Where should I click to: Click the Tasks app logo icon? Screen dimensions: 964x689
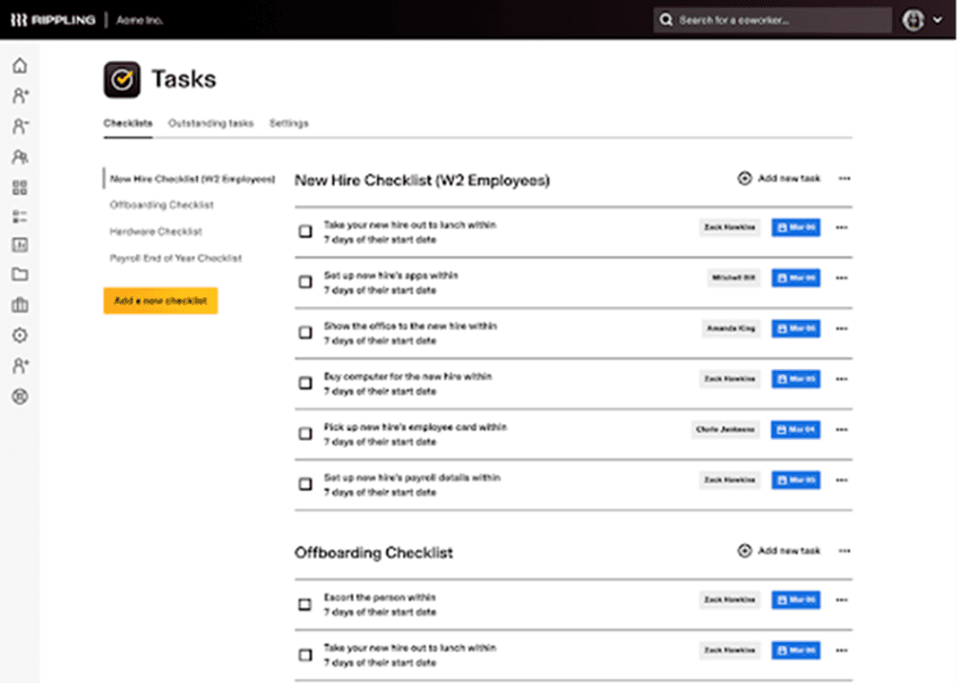coord(122,80)
